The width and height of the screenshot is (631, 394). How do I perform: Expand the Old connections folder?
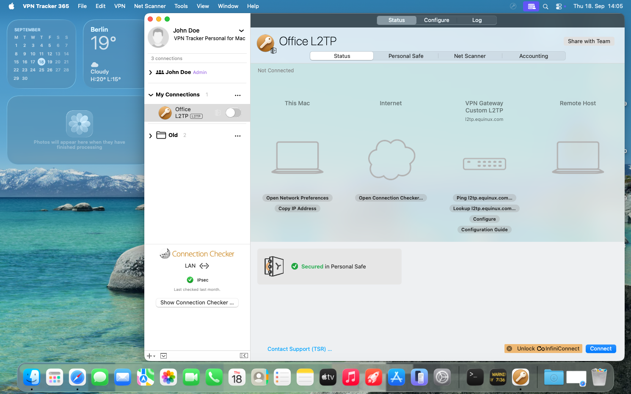point(150,135)
